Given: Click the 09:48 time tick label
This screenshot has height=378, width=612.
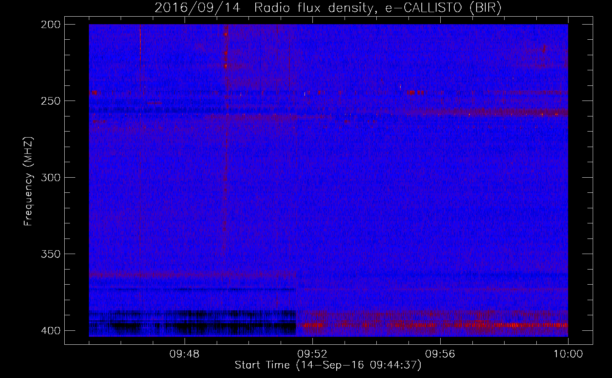Looking at the screenshot, I should [x=185, y=354].
